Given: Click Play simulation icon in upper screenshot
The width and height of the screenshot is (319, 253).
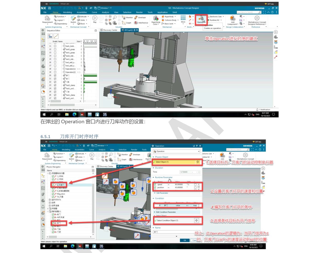Looking at the screenshot, I should 95,18.
